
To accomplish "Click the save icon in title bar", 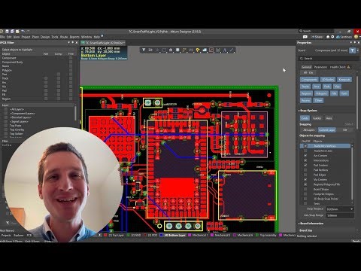I will 7,32.
